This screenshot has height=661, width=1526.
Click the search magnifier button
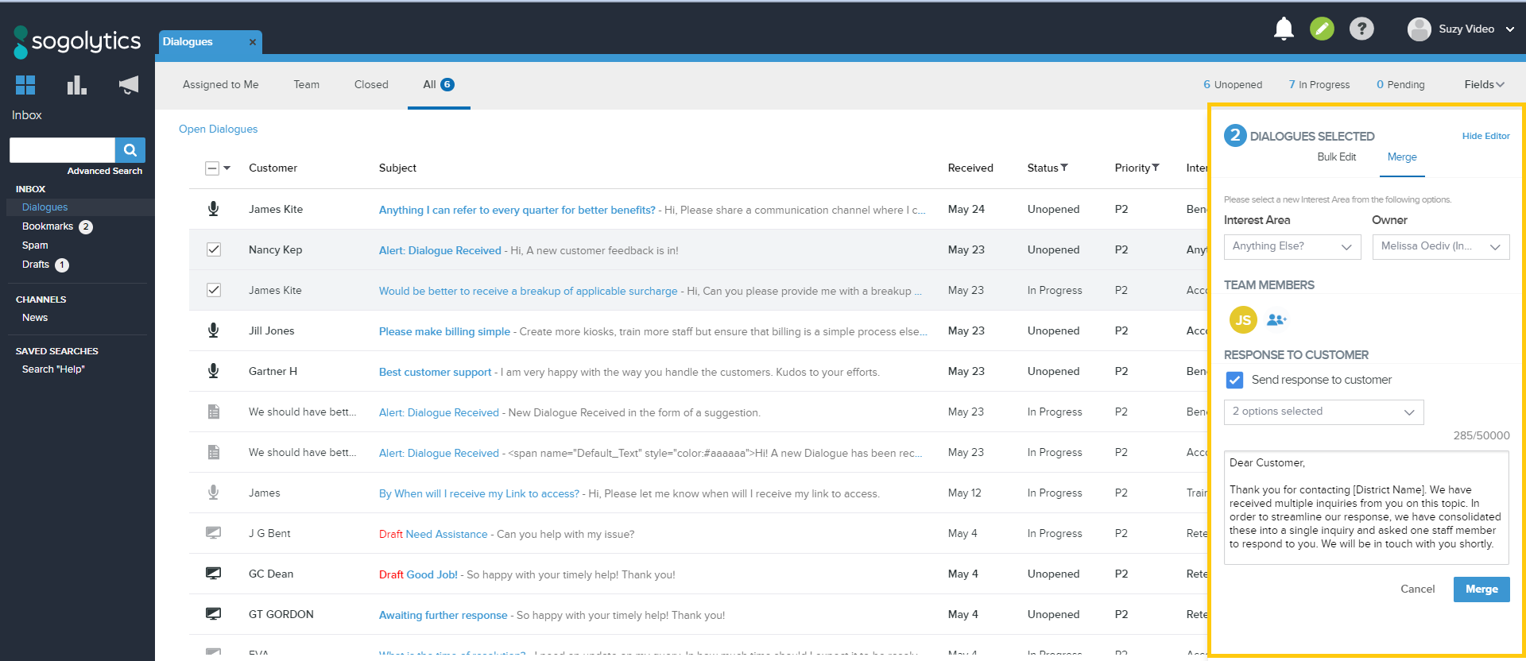point(130,150)
